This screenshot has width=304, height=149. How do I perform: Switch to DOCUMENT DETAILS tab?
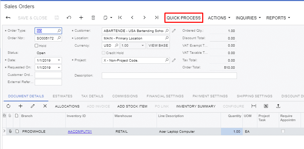click(26, 96)
